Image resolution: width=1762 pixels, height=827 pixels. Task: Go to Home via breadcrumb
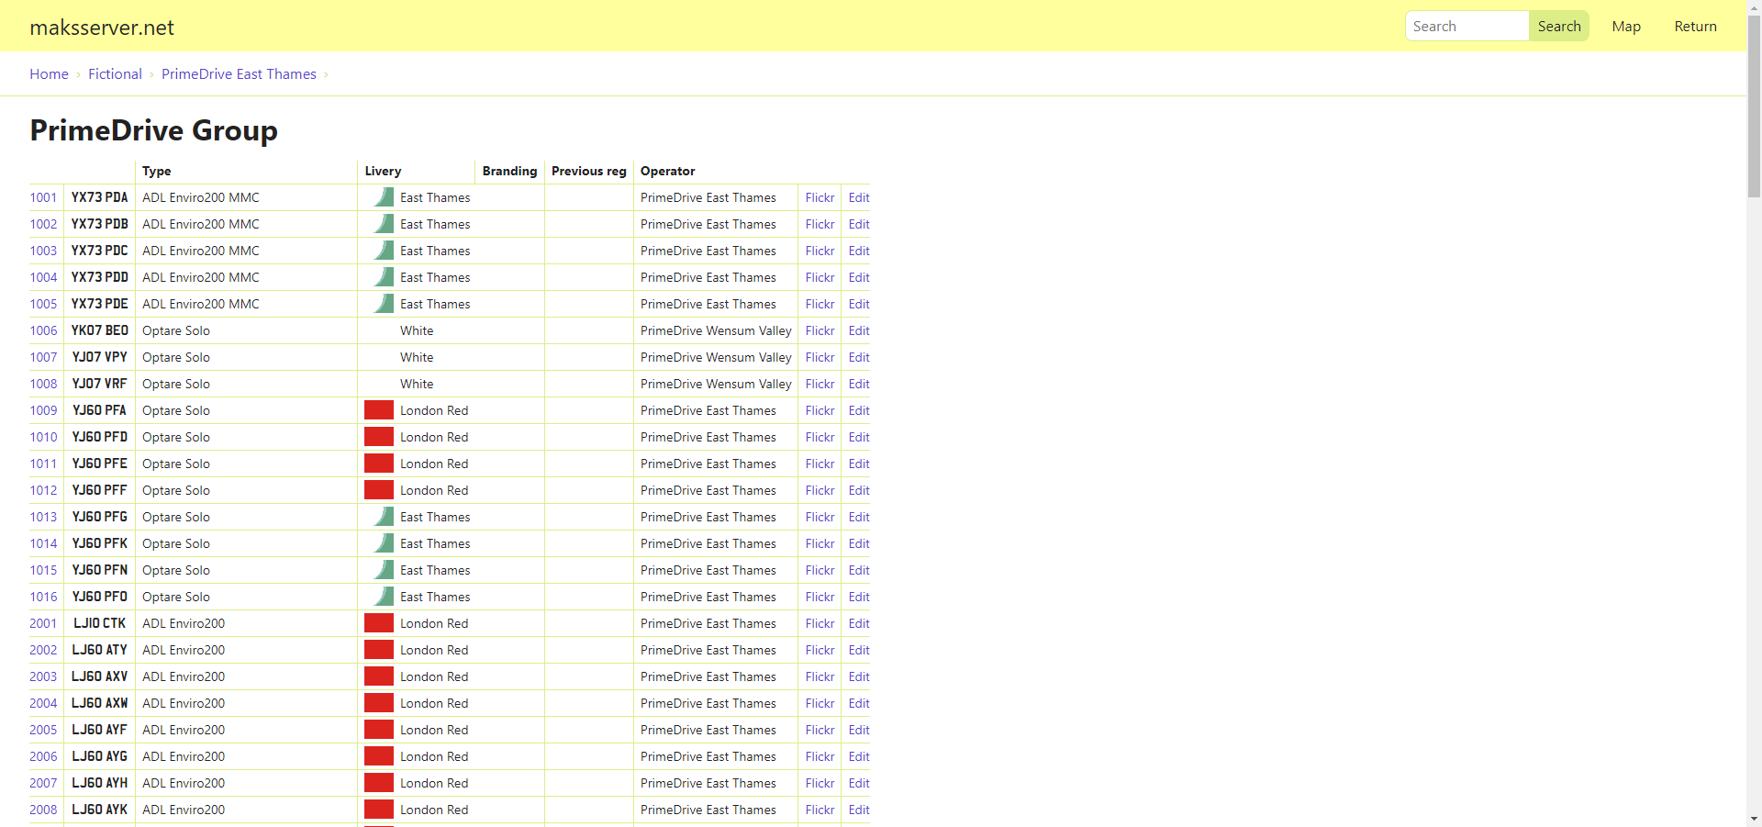(49, 74)
